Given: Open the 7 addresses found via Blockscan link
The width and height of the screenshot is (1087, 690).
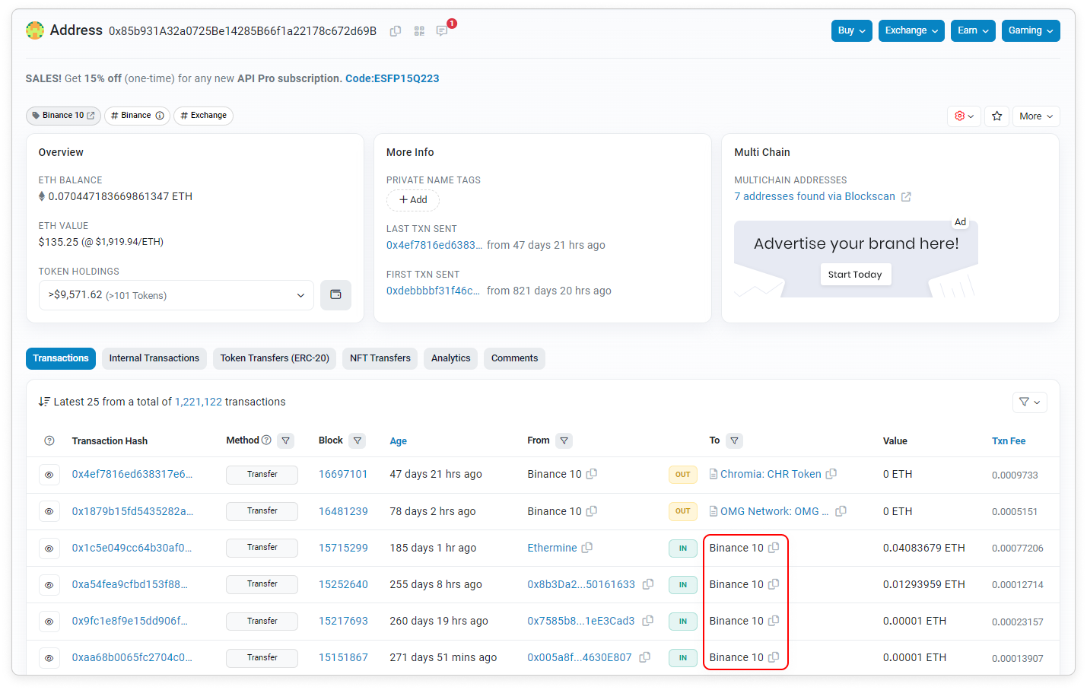Looking at the screenshot, I should tap(815, 196).
